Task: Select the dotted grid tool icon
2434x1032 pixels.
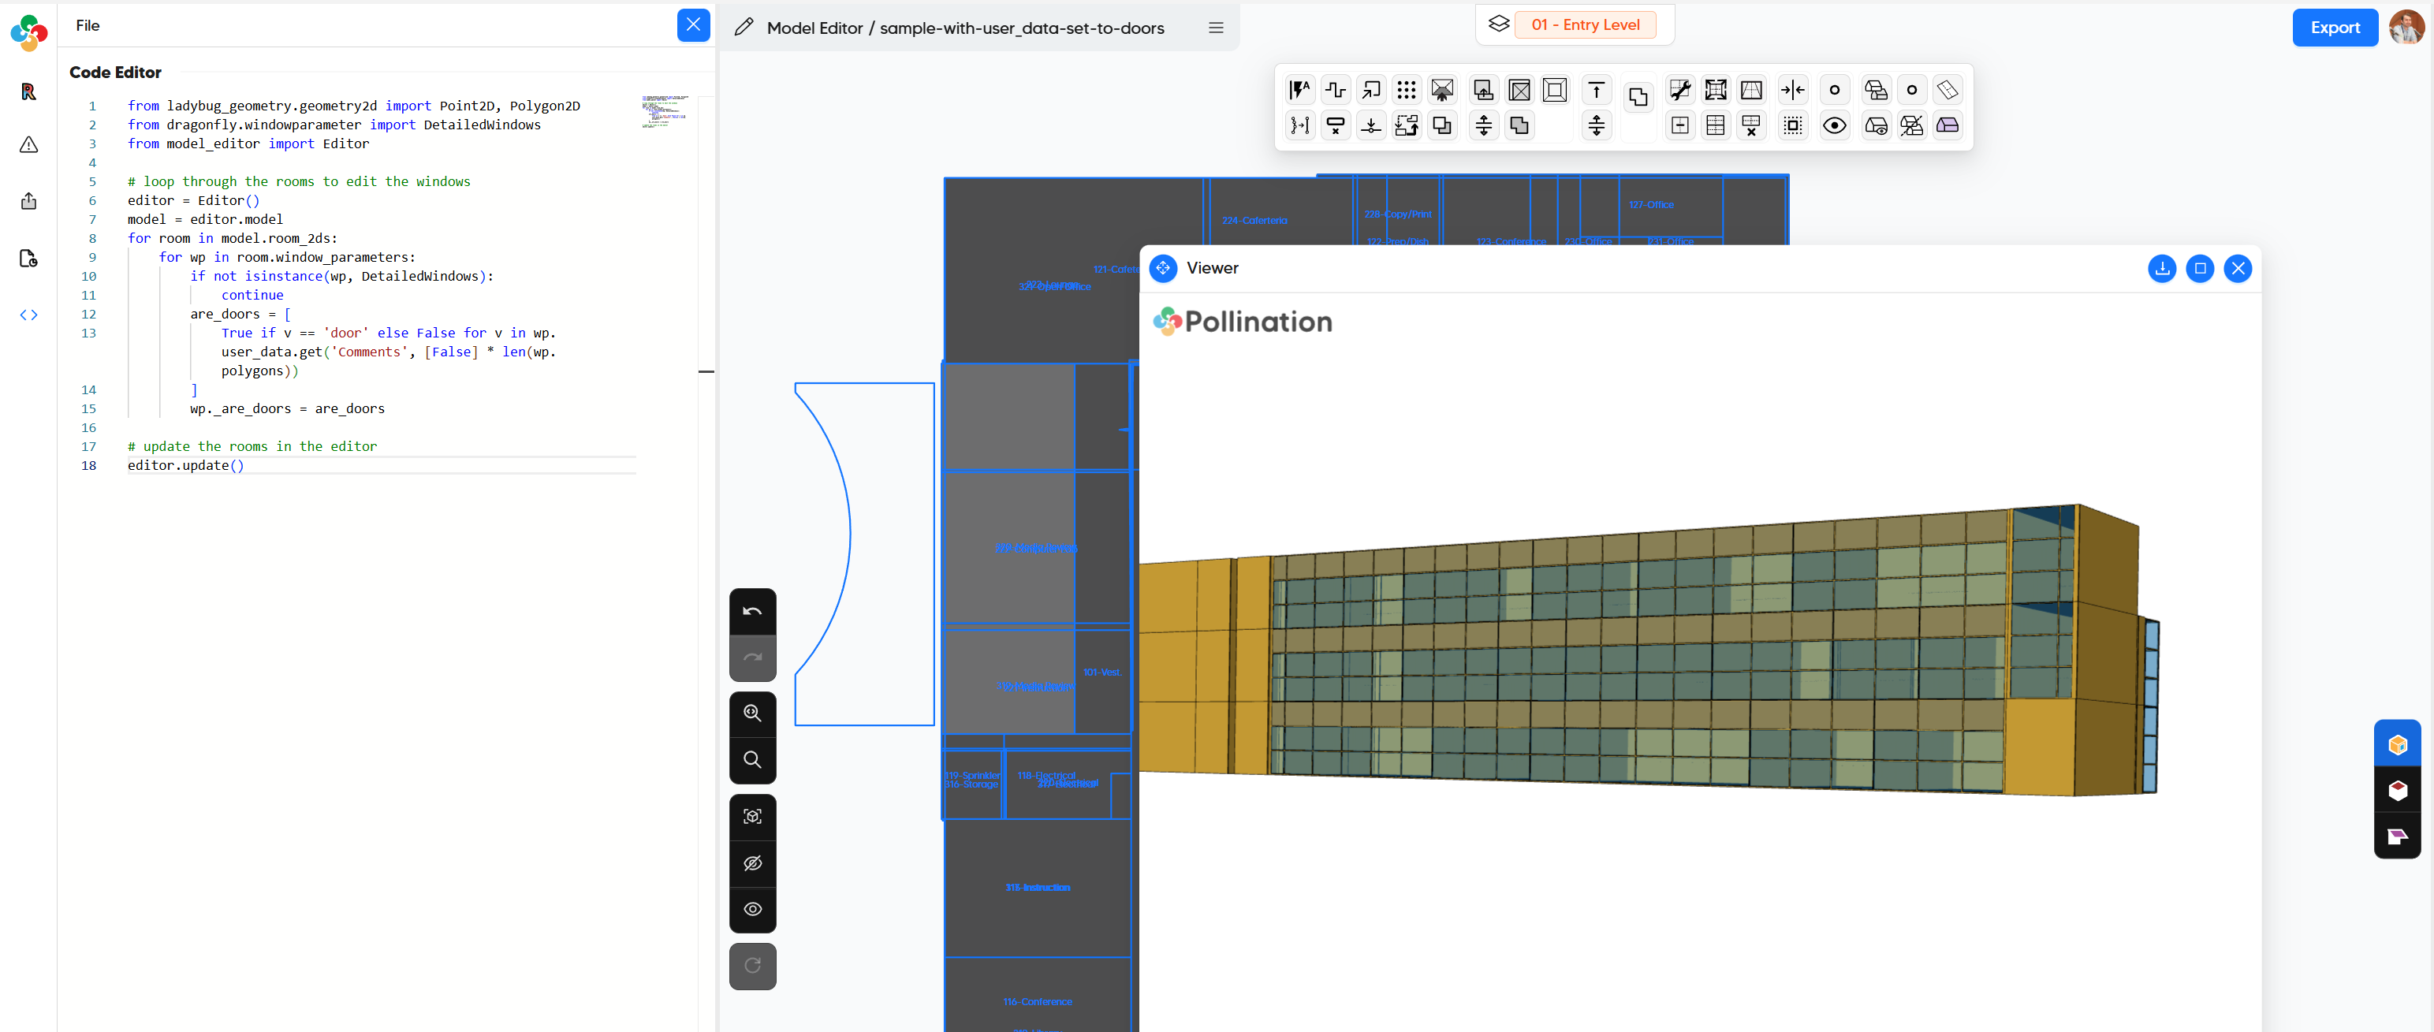Action: click(1406, 90)
